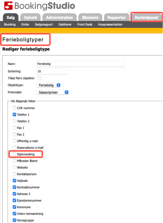Open the Objekttype dropdown
Image resolution: width=163 pixels, height=223 pixels.
pyautogui.click(x=49, y=85)
